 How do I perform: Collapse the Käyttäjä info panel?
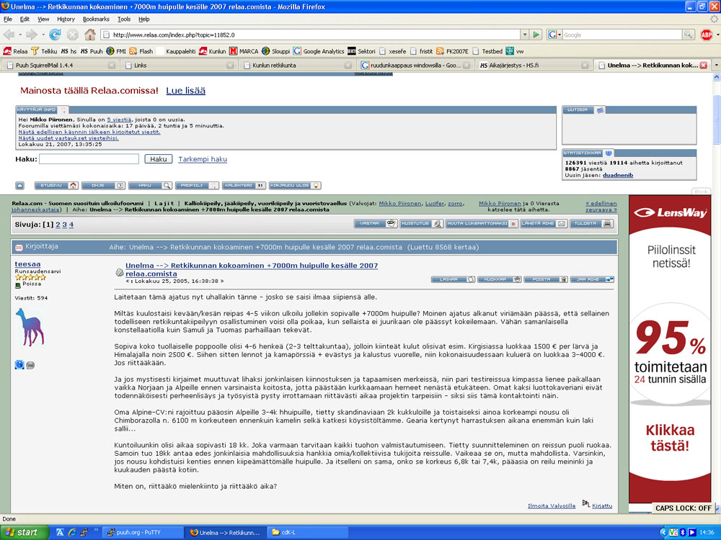pos(63,110)
